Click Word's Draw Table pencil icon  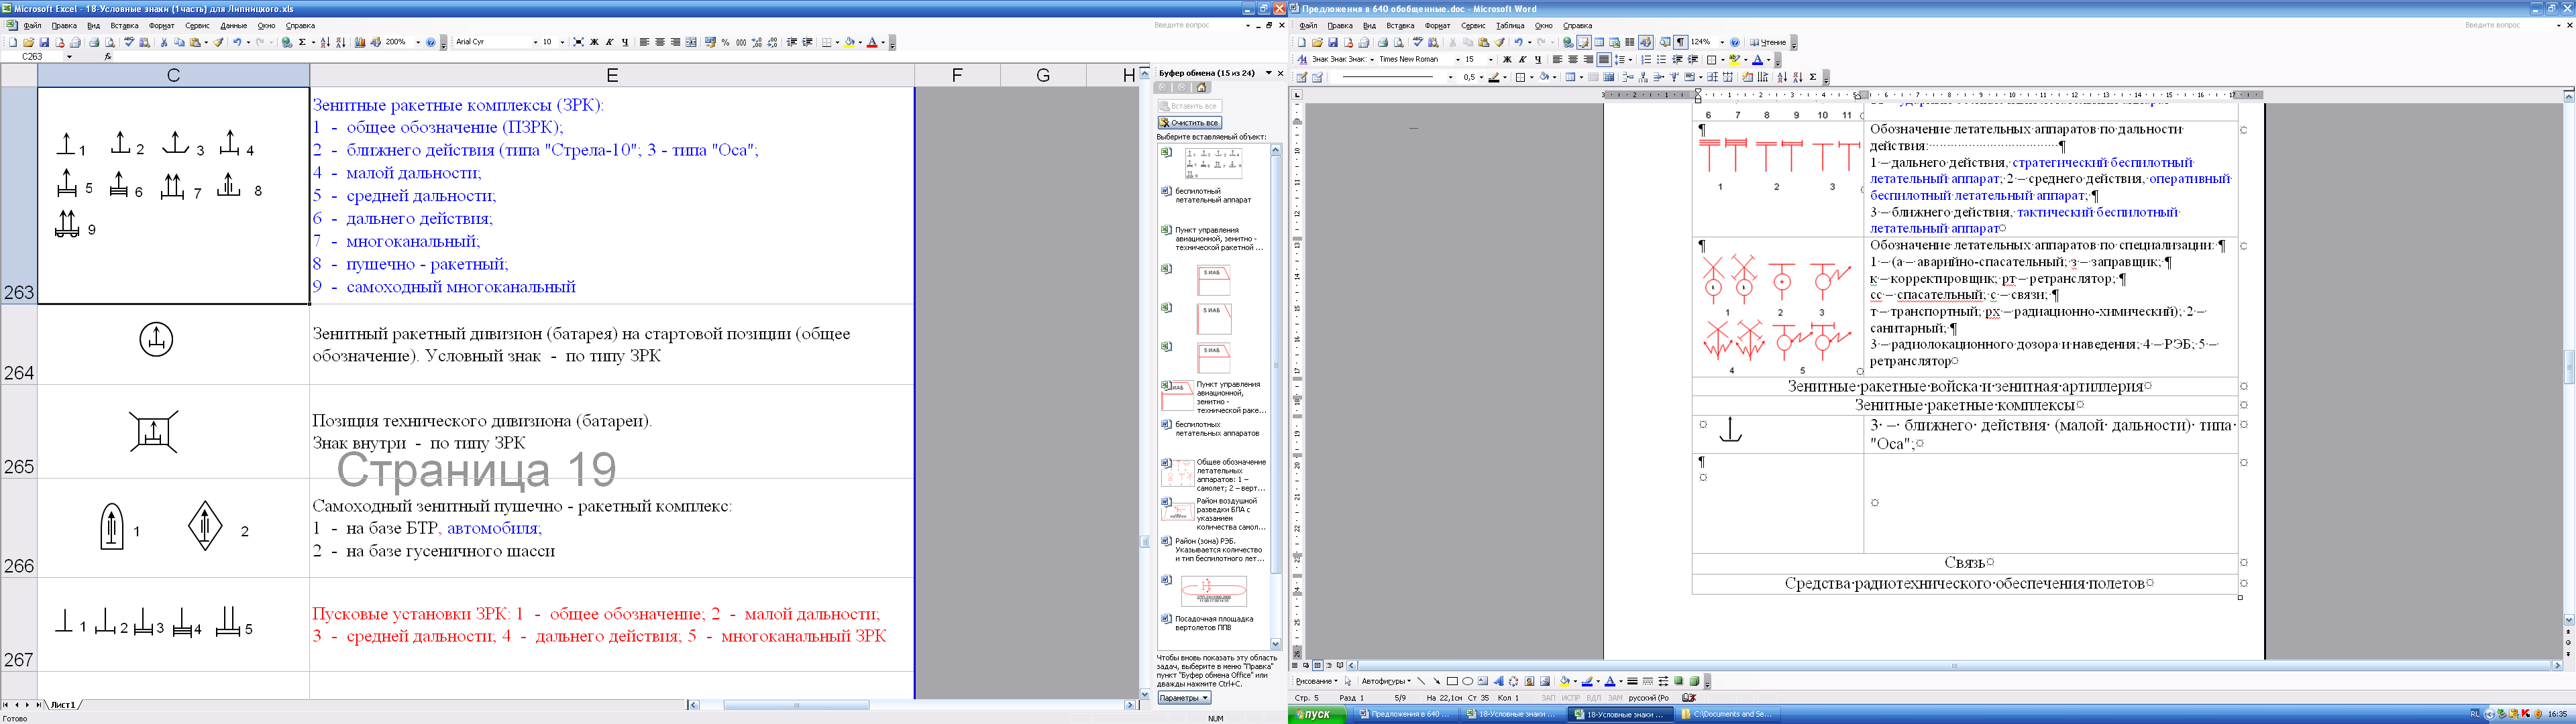pyautogui.click(x=1302, y=77)
